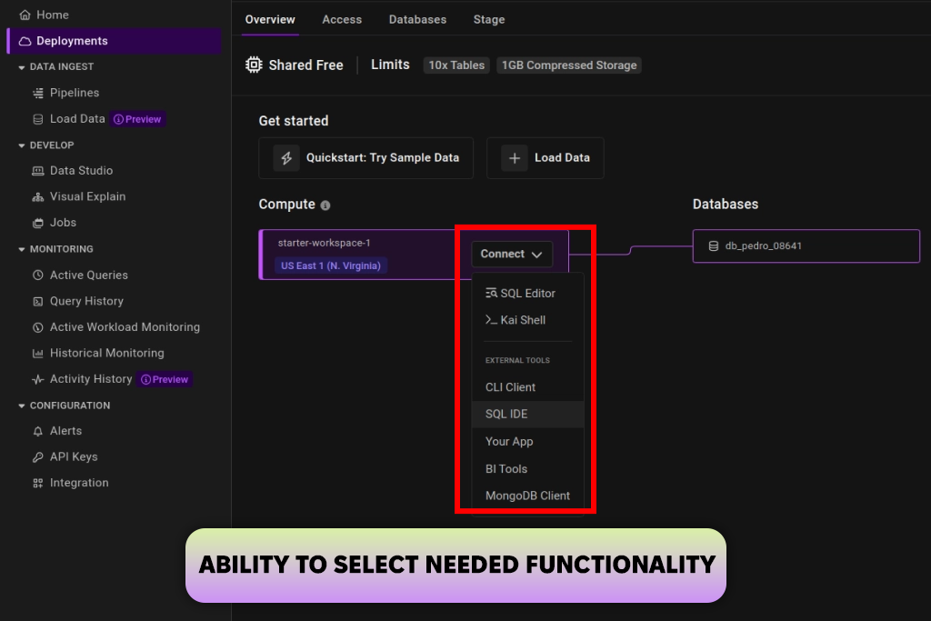Open the Access tab
Viewport: 931px width, 621px height.
(x=342, y=20)
